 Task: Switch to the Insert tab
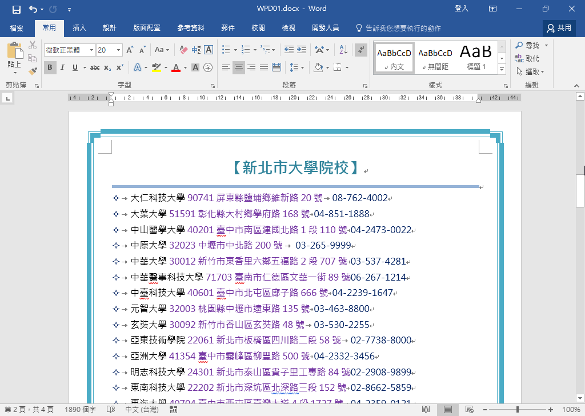[79, 28]
